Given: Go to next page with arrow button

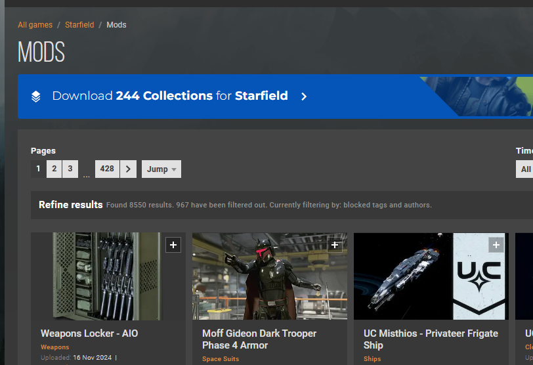Looking at the screenshot, I should [x=128, y=169].
